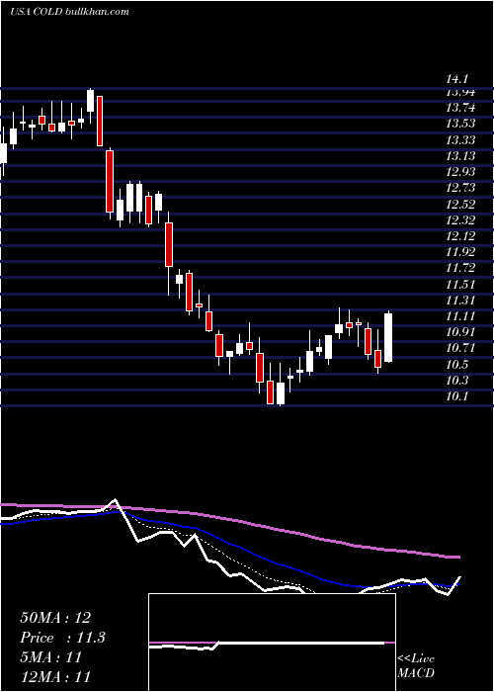Click the 'Price : 11.3' readout
The width and height of the screenshot is (494, 692).
(62, 638)
